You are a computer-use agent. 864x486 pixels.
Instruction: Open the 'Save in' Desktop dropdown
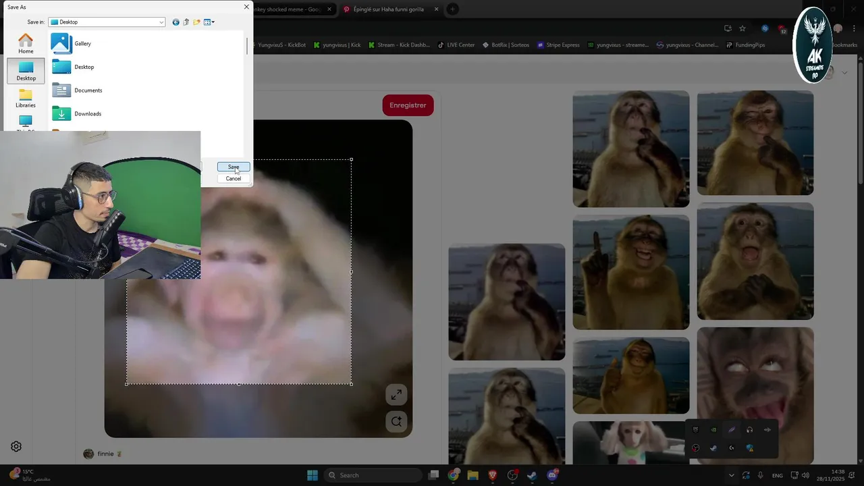[107, 22]
